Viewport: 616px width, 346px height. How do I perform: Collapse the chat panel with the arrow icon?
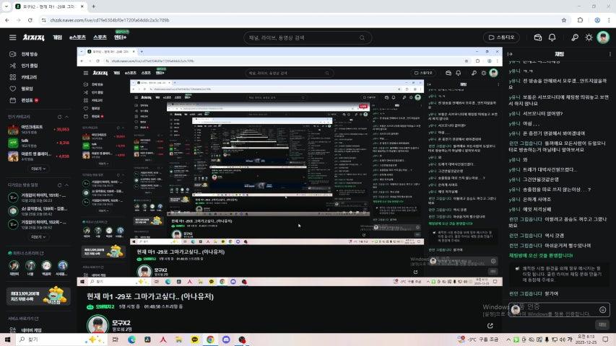[511, 54]
